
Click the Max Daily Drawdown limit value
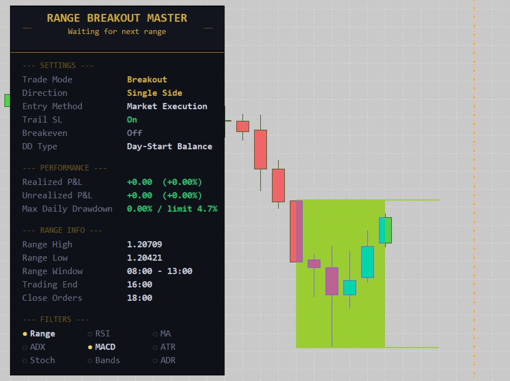tap(172, 209)
